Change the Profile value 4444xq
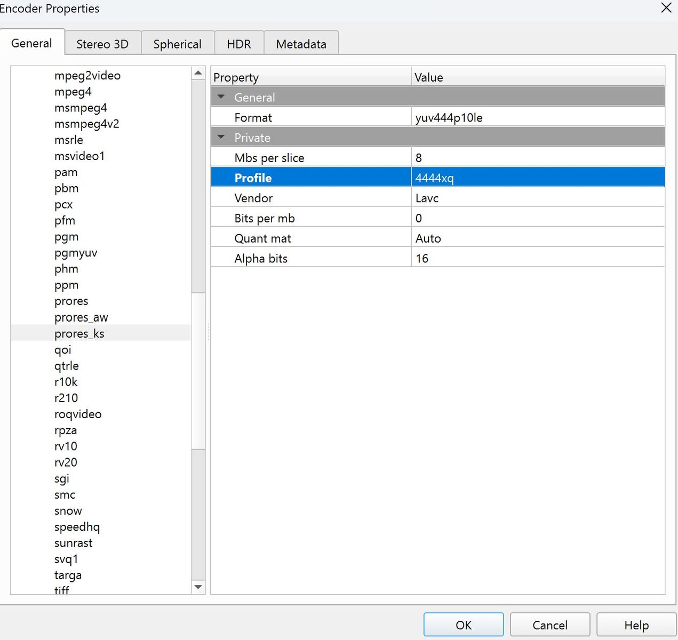Viewport: 678px width, 640px height. [x=537, y=178]
